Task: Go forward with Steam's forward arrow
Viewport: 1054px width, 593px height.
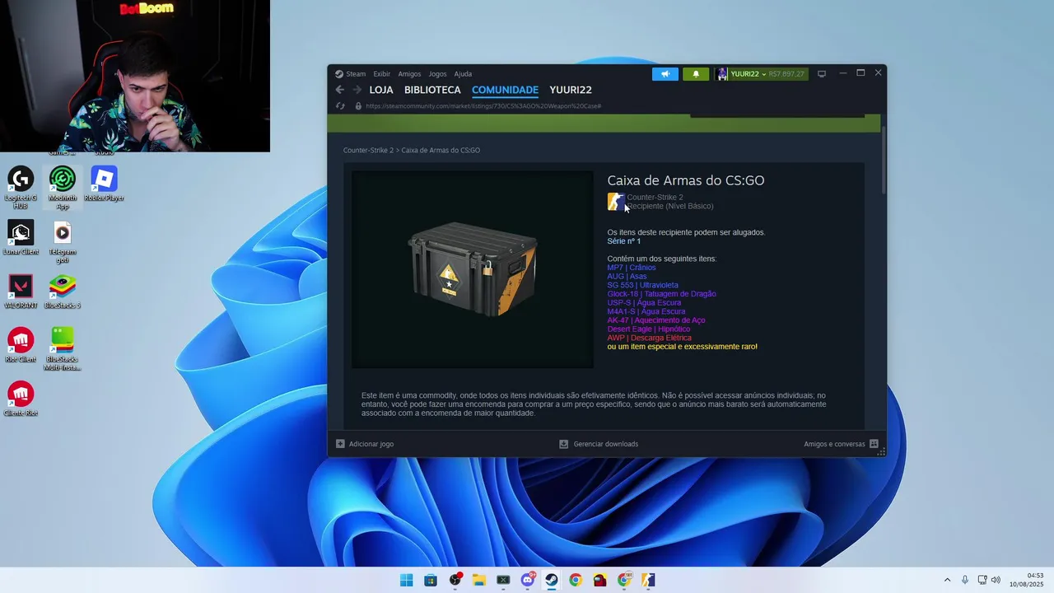Action: [357, 90]
